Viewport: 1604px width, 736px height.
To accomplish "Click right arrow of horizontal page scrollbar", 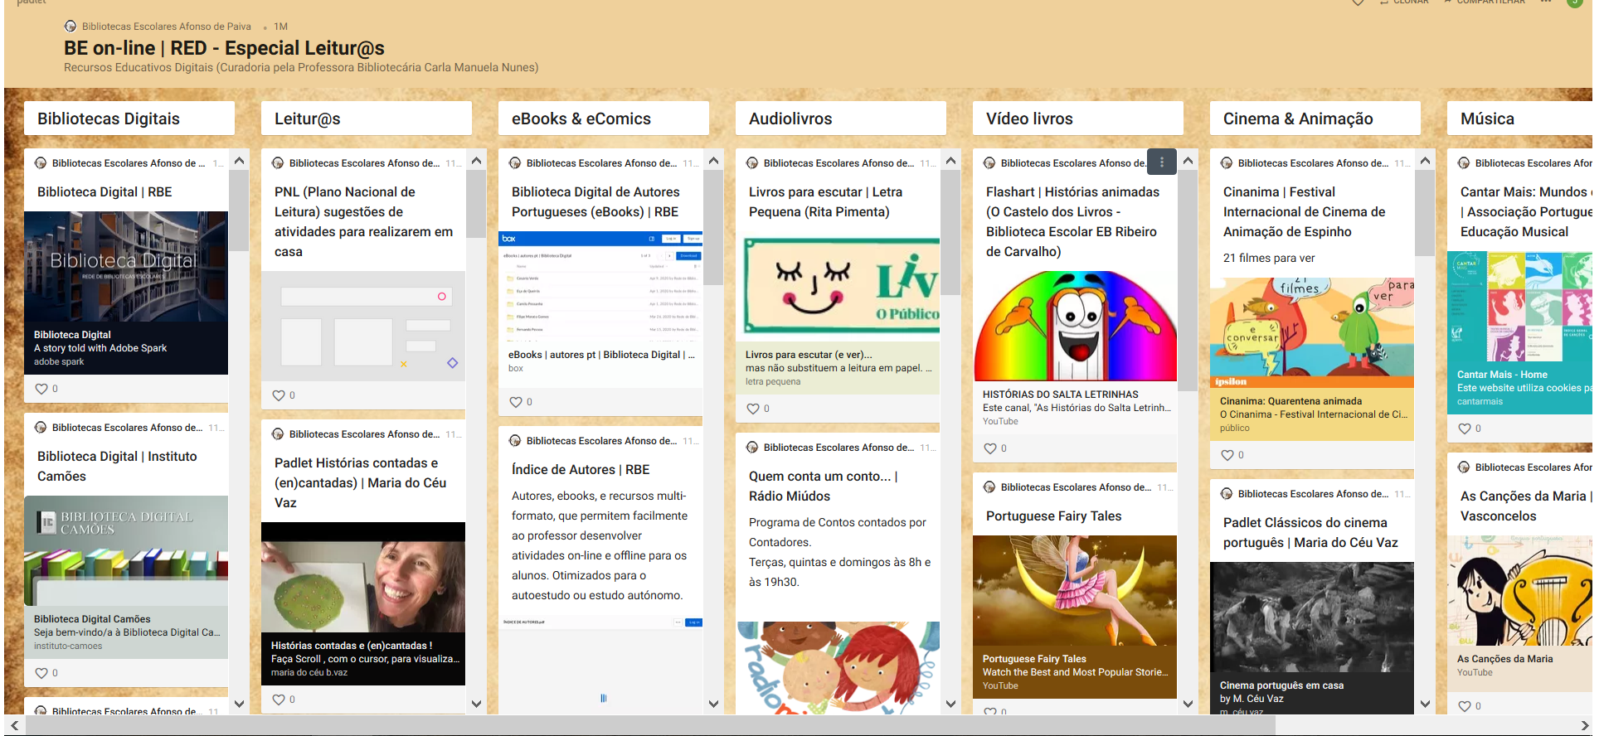I will click(x=1583, y=726).
